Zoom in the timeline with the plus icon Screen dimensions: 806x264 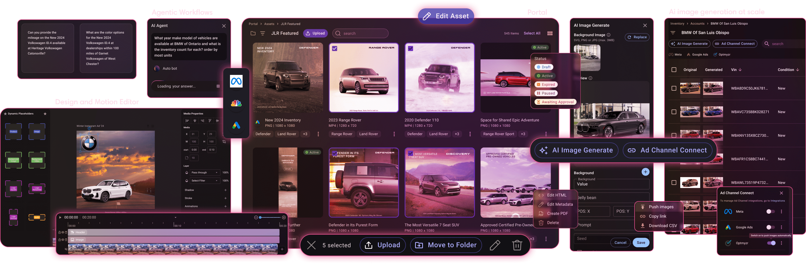tap(284, 217)
